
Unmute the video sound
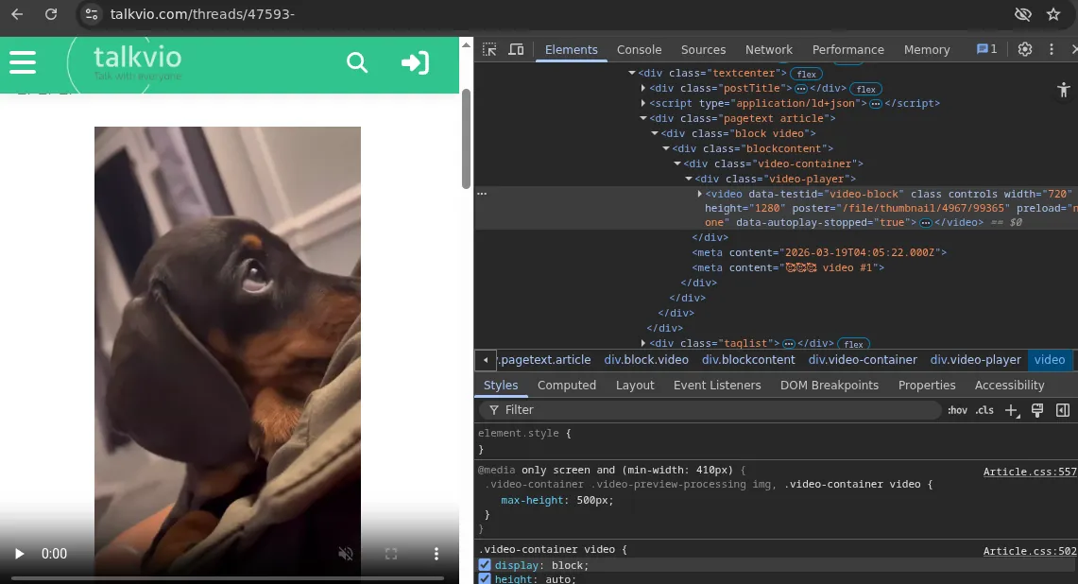pos(346,554)
